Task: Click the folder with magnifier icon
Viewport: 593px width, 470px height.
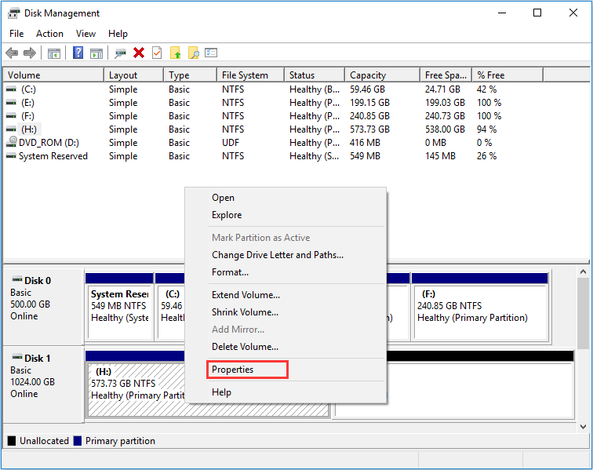Action: coord(193,53)
